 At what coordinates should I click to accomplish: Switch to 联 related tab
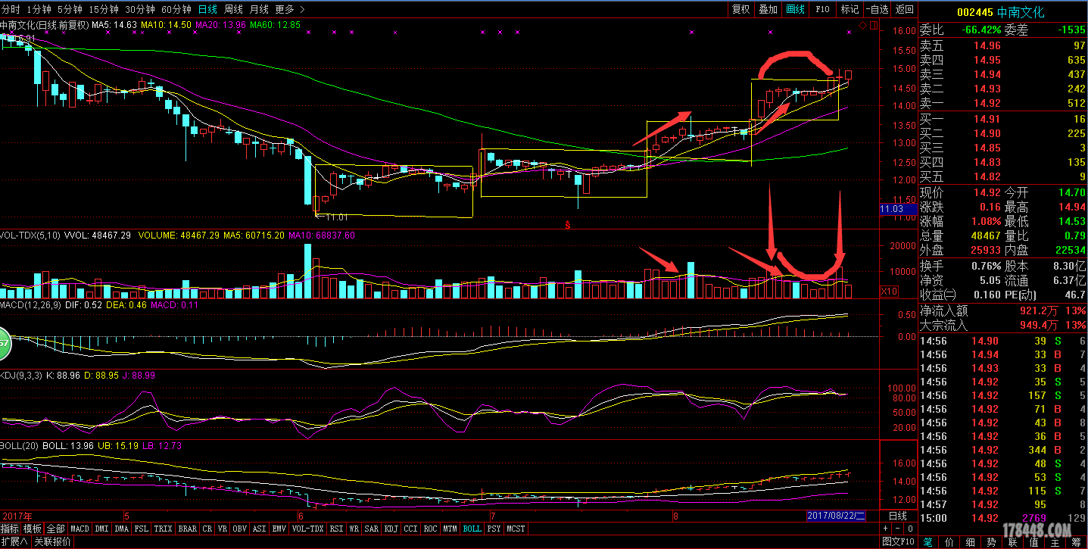point(1013,542)
